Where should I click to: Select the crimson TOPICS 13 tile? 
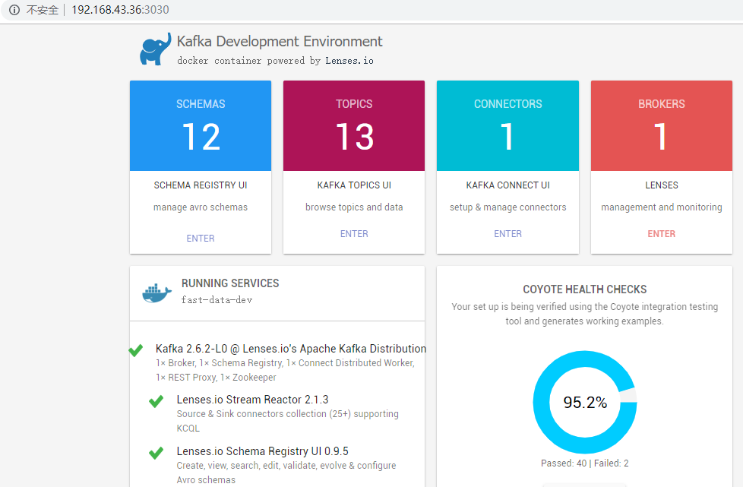(x=354, y=125)
